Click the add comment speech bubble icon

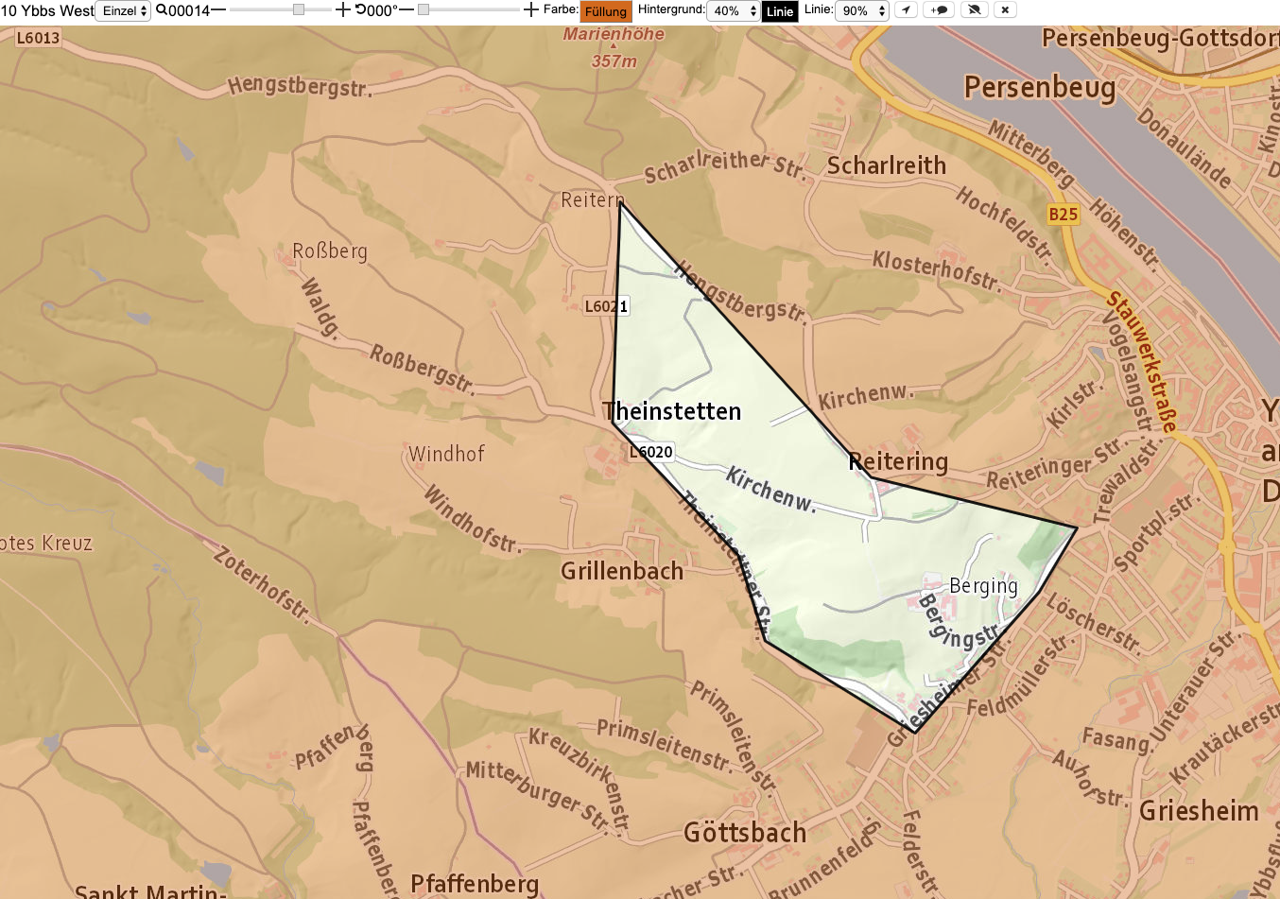tap(939, 10)
